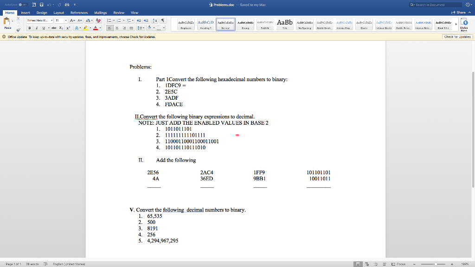The image size is (475, 267).
Task: Toggle superscript formatting
Action: 68,28
